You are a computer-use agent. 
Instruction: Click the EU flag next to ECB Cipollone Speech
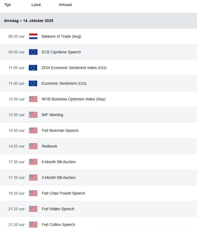coord(33,52)
